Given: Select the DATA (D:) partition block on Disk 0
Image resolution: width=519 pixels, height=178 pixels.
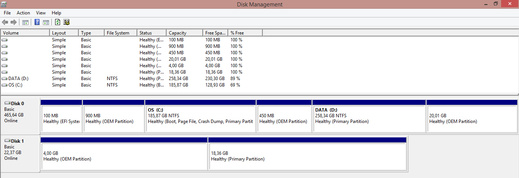Looking at the screenshot, I should pyautogui.click(x=368, y=118).
